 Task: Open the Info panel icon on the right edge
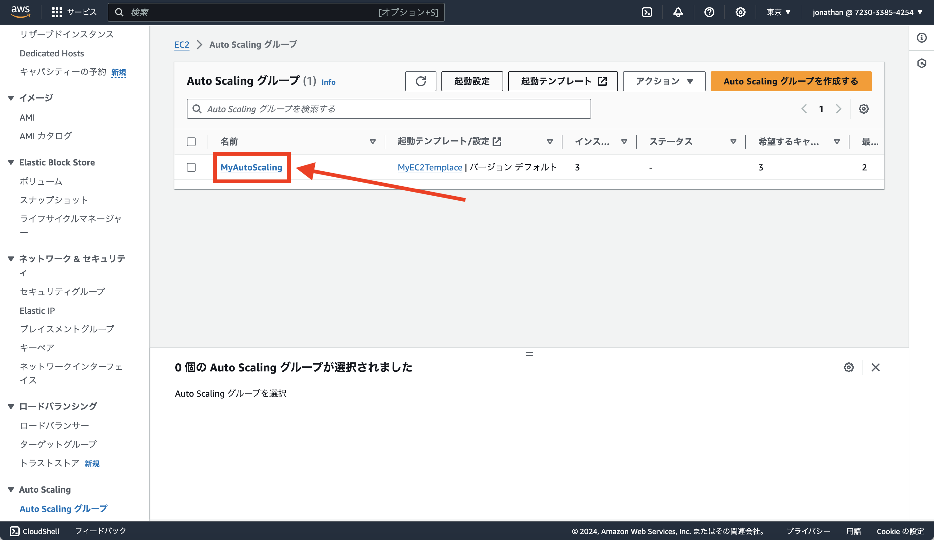922,38
